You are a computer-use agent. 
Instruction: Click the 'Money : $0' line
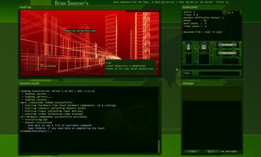pyautogui.click(x=195, y=20)
